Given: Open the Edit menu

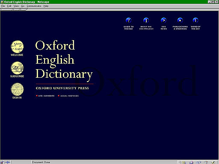Looking at the screenshot, I should click(x=9, y=6).
